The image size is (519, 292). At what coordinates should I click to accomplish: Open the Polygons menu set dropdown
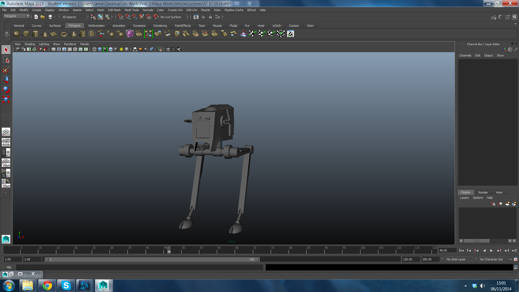tap(16, 16)
